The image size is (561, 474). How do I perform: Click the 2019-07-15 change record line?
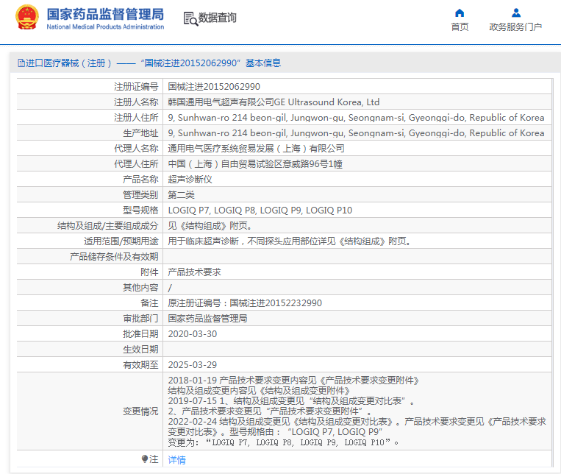tap(291, 401)
